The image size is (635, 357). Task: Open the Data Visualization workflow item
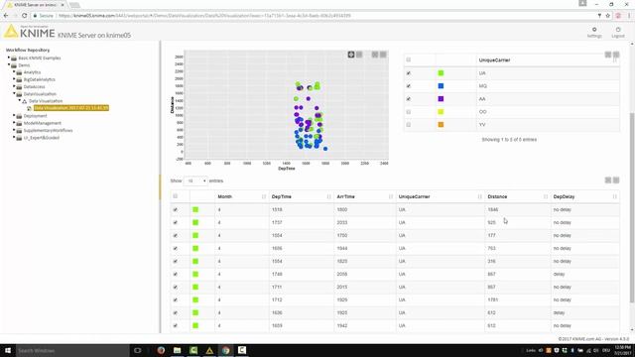[46, 101]
